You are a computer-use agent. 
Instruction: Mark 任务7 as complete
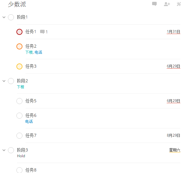(x=19, y=136)
